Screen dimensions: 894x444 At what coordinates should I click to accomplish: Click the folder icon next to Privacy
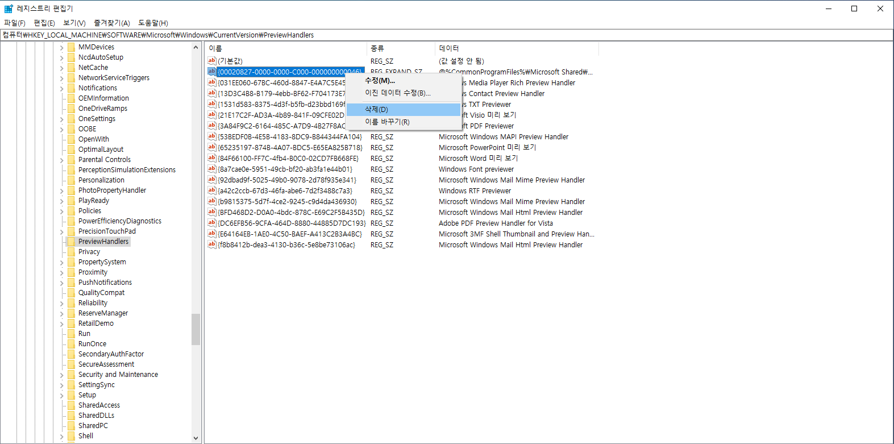coord(71,252)
